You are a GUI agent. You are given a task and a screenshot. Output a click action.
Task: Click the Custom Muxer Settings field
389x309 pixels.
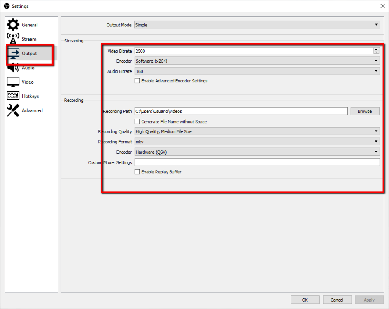tap(257, 162)
